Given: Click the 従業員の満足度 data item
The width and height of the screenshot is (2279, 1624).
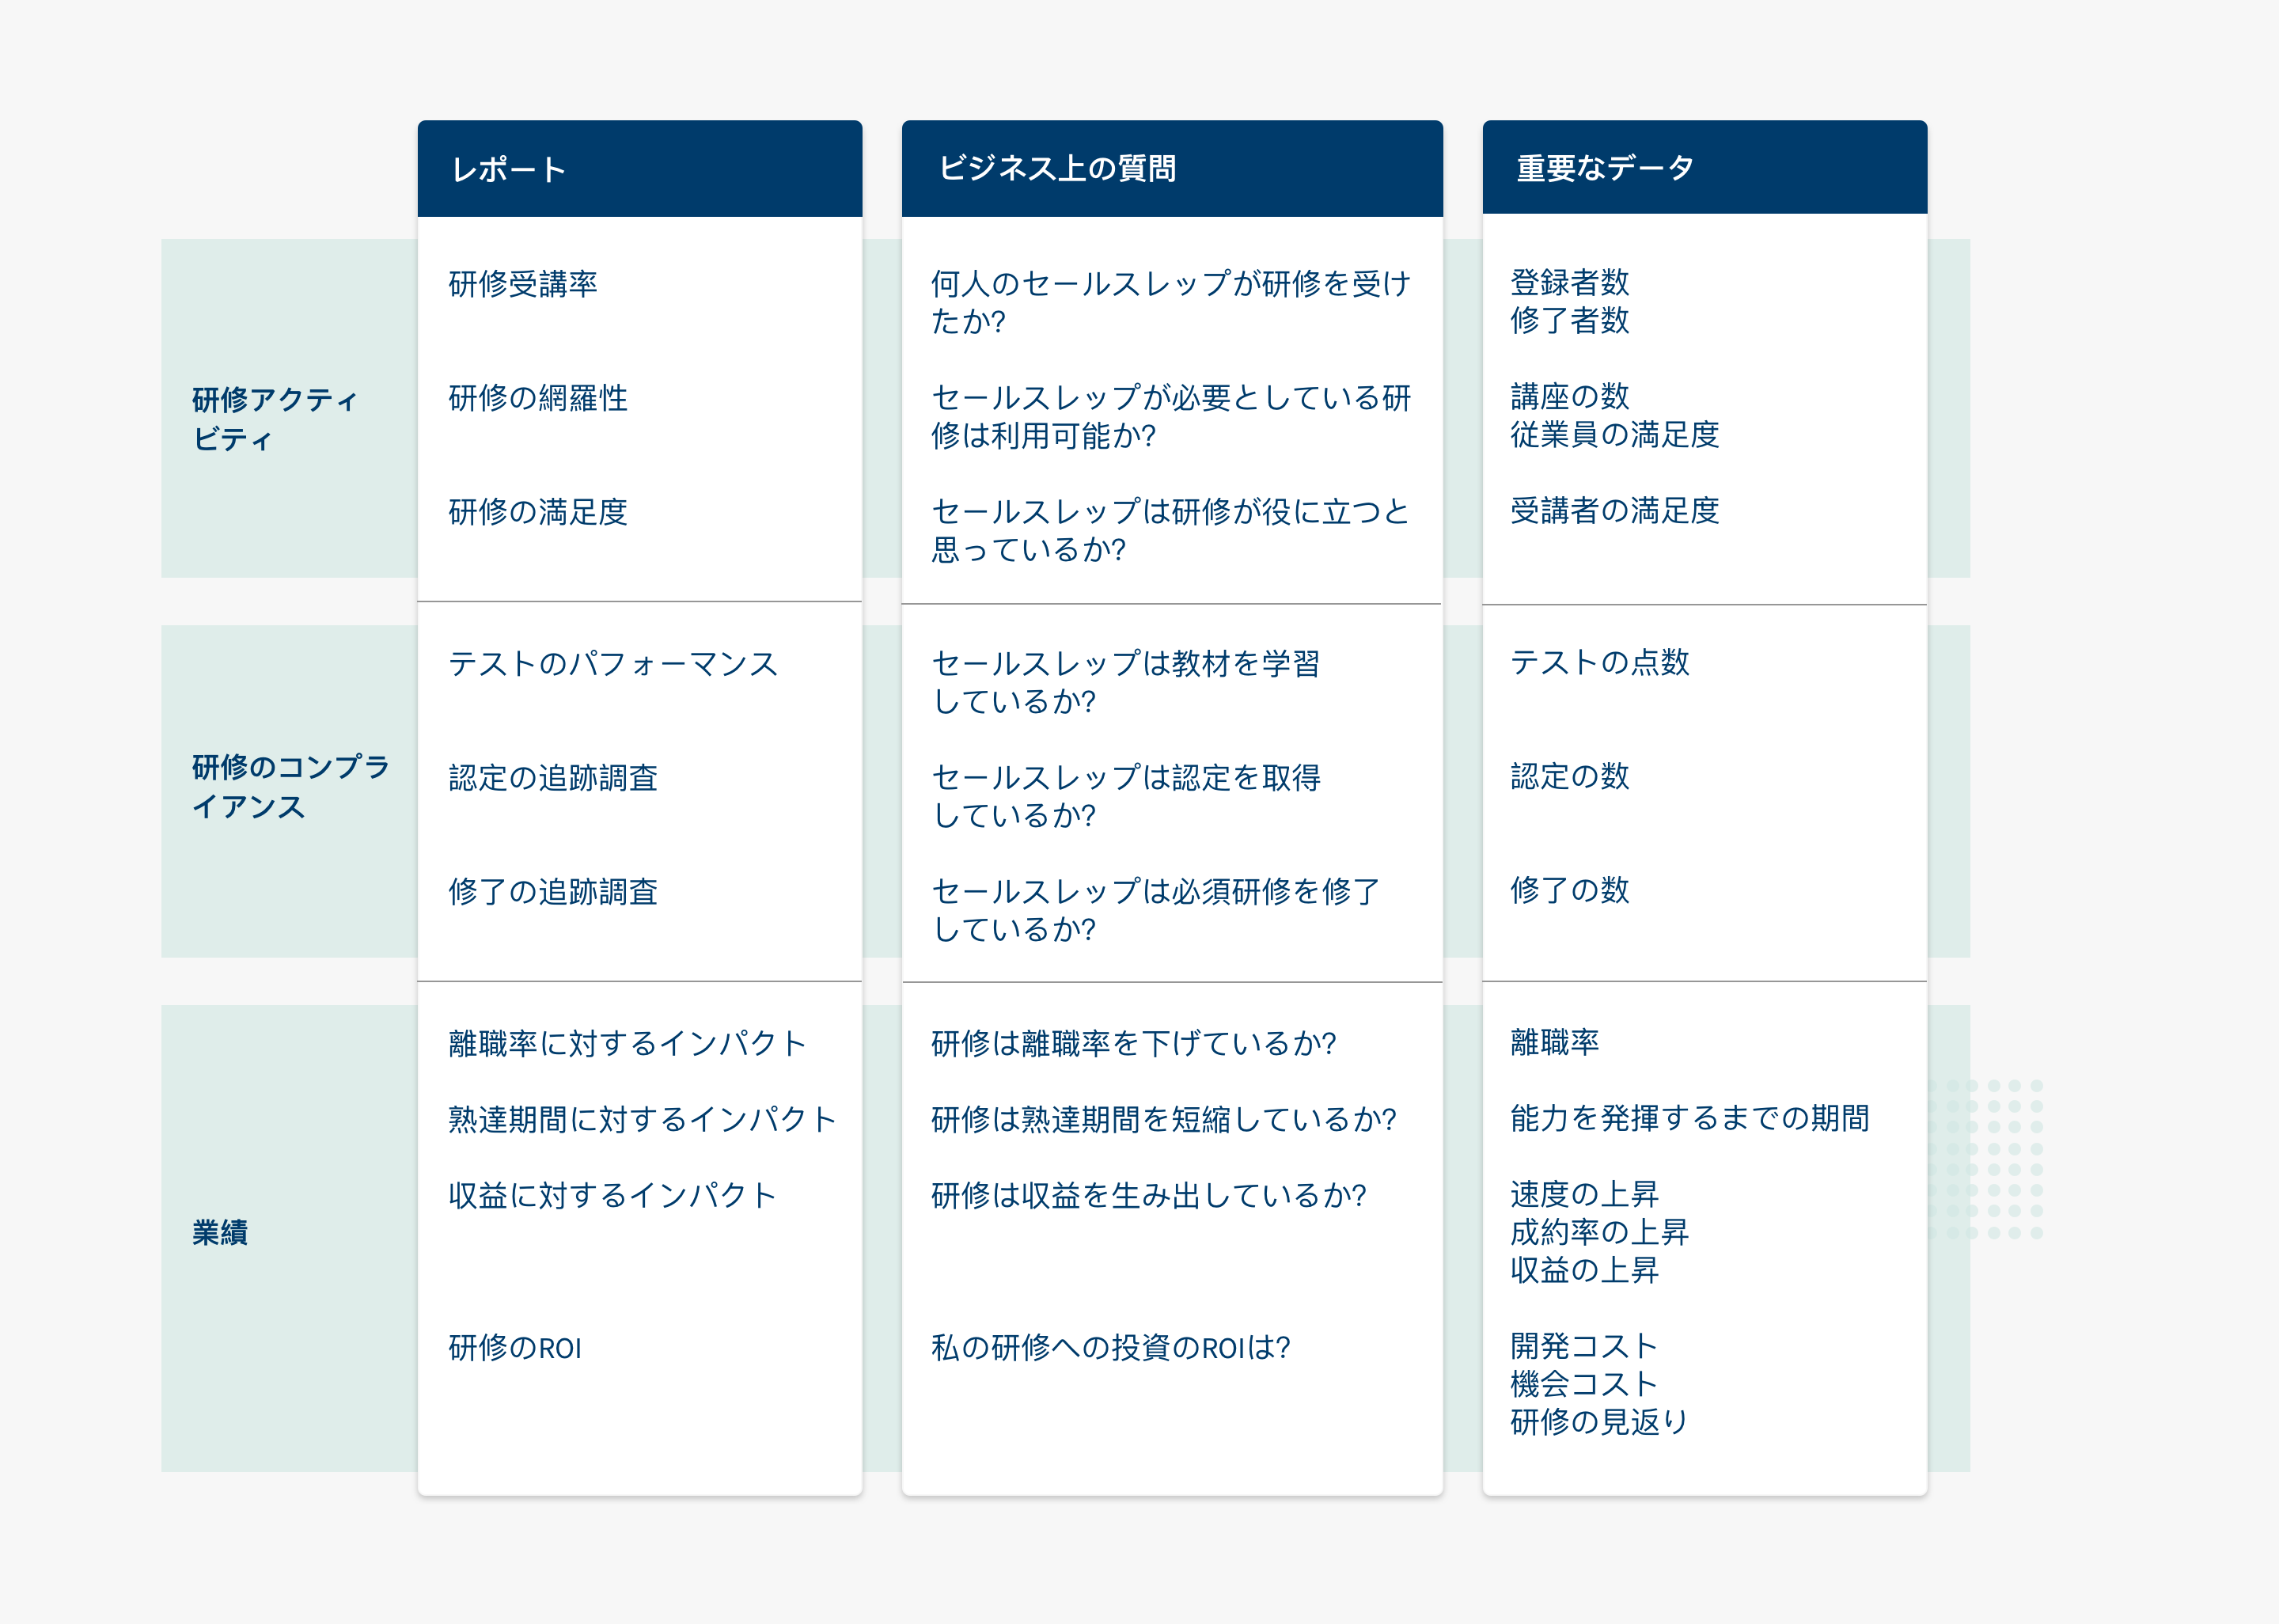Looking at the screenshot, I should pyautogui.click(x=1615, y=434).
